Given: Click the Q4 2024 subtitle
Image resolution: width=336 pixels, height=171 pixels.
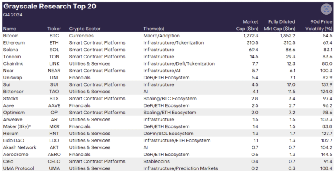Looking at the screenshot, I should [x=13, y=14].
